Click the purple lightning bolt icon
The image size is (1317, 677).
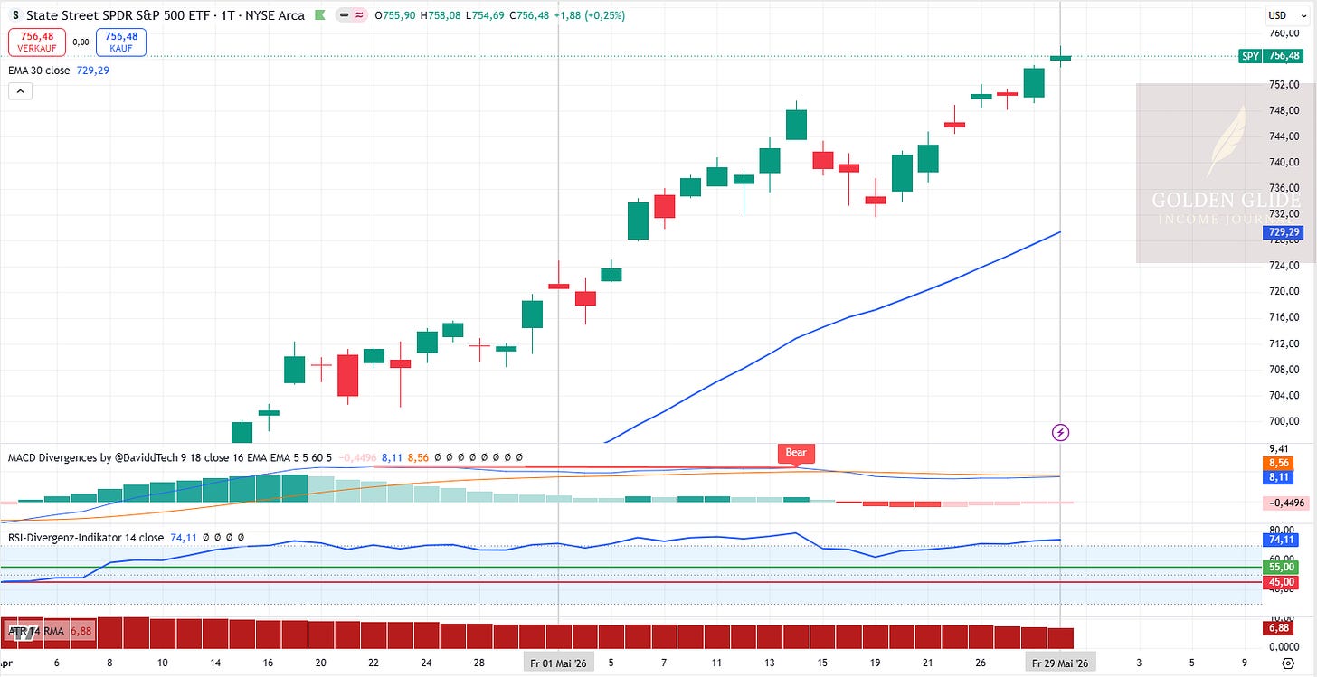(x=1061, y=432)
